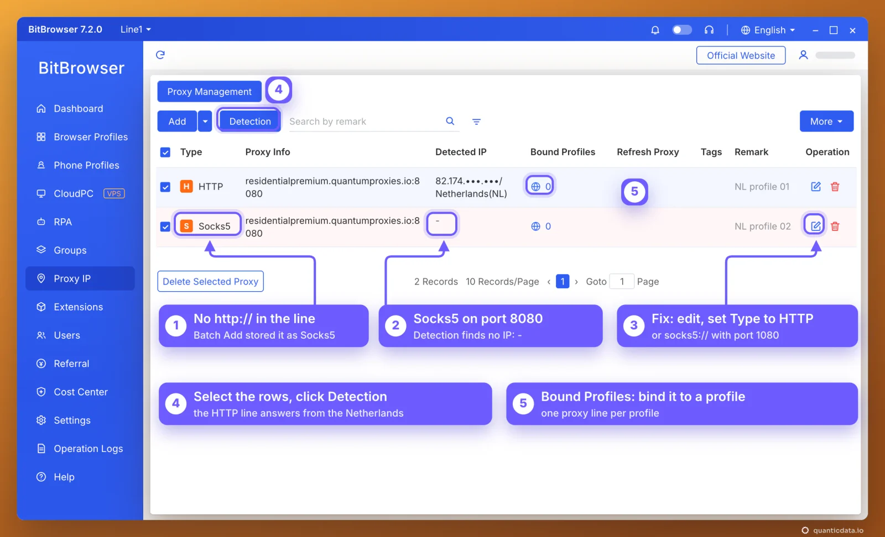Go to next page chevron
This screenshot has width=885, height=537.
pyautogui.click(x=576, y=282)
